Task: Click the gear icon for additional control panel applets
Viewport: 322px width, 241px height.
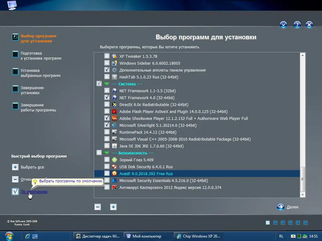Action: tap(114, 70)
